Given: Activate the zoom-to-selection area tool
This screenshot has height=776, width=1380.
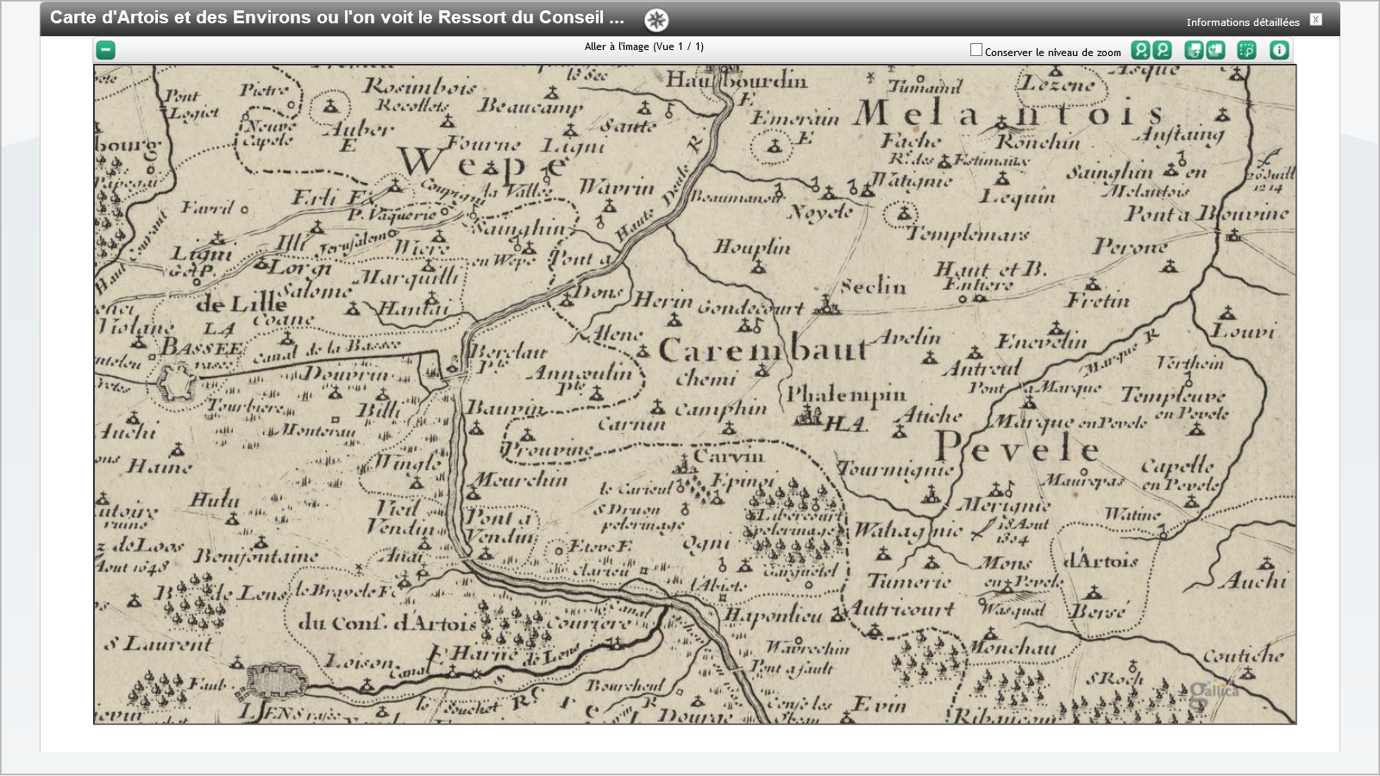Looking at the screenshot, I should 1246,50.
